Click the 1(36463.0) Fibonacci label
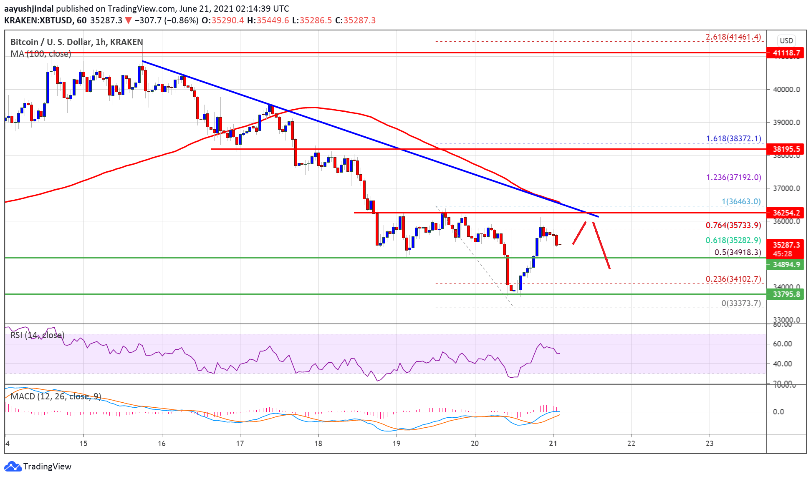Image resolution: width=811 pixels, height=479 pixels. pos(741,201)
